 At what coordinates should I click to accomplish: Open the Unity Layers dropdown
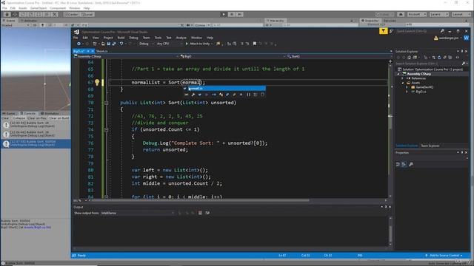pyautogui.click(x=438, y=14)
